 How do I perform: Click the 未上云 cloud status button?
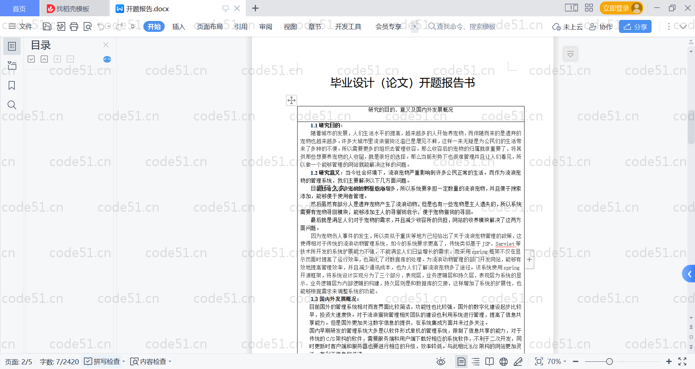point(568,26)
